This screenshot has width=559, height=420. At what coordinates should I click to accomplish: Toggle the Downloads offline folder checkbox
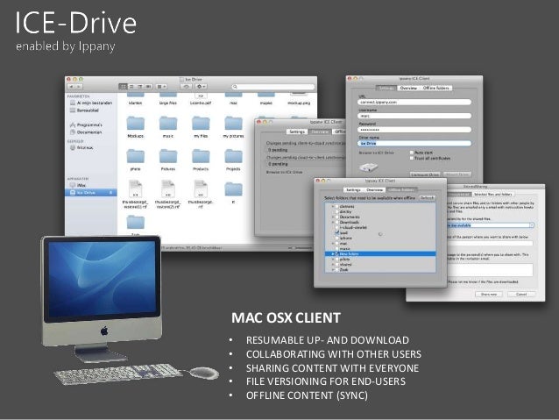(337, 223)
